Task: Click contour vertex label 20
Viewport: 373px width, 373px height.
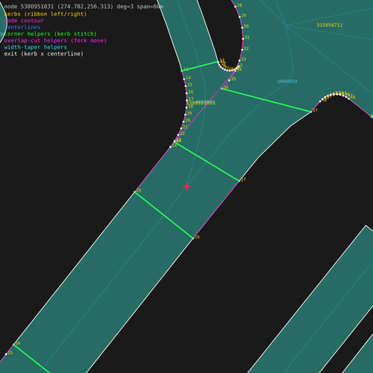Action: tap(188, 120)
